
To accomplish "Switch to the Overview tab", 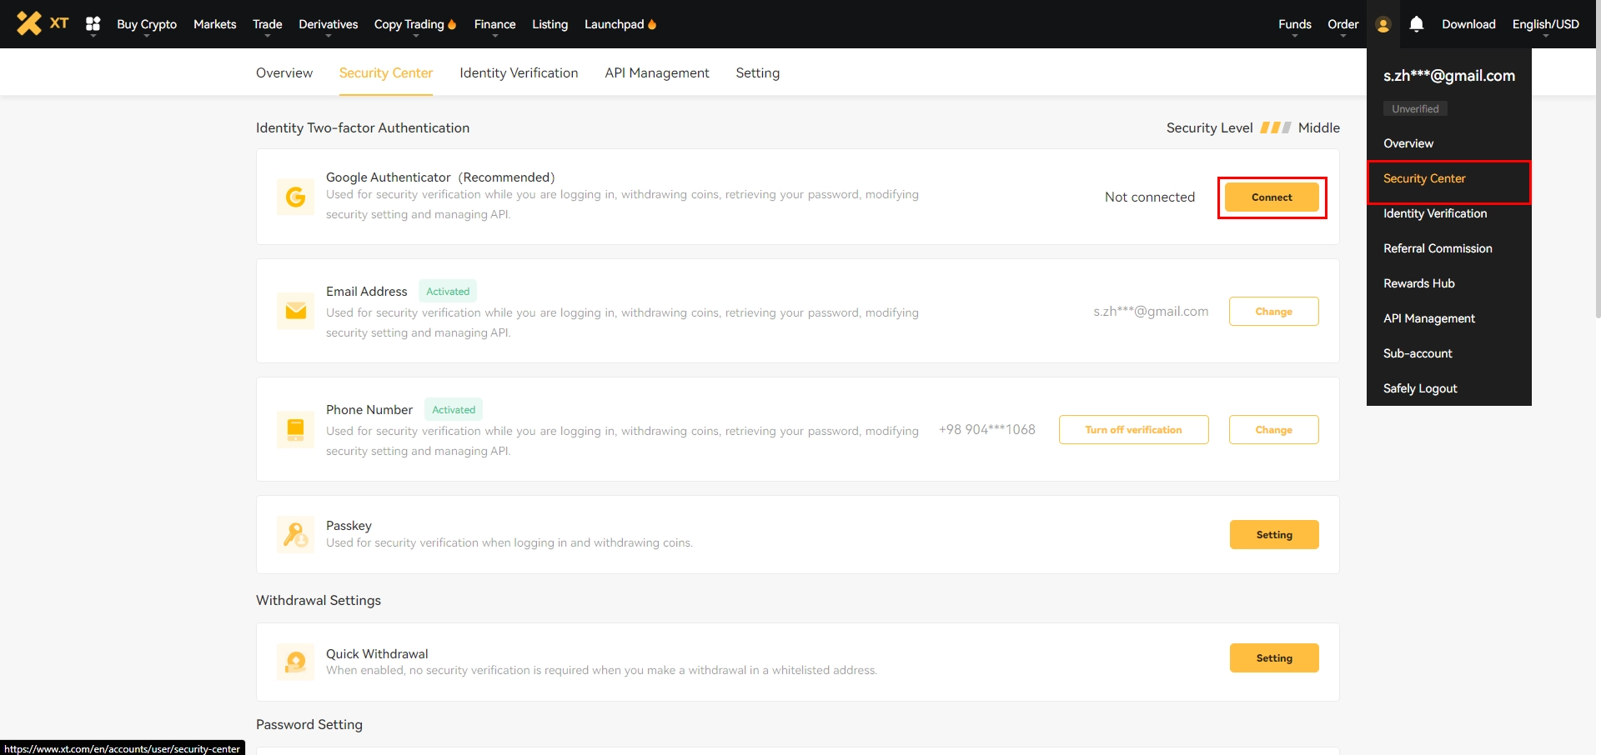I will point(284,72).
